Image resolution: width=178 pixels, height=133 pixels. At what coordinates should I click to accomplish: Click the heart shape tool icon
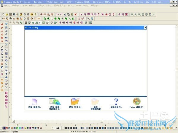6,81
